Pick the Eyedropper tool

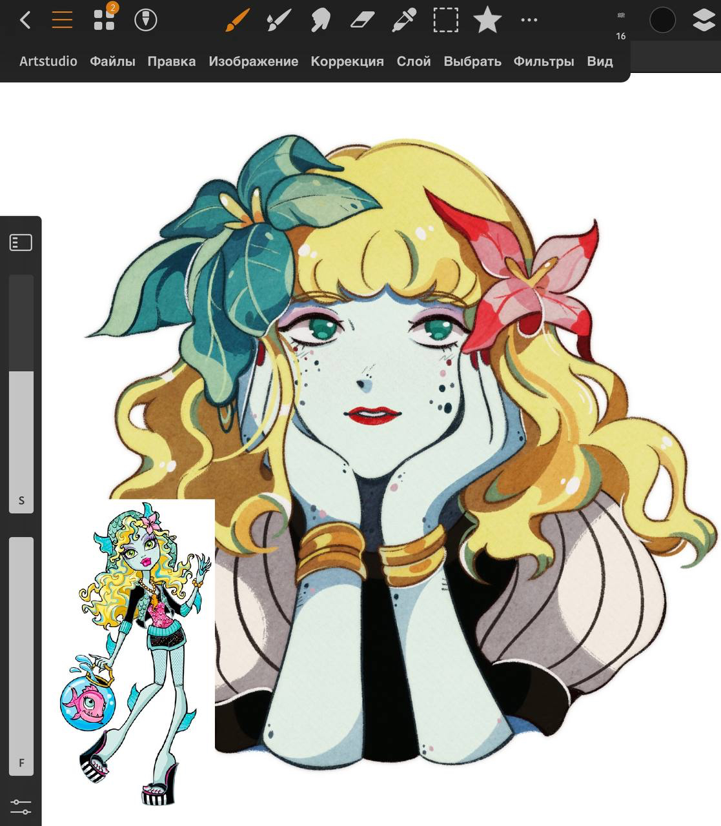coord(403,20)
